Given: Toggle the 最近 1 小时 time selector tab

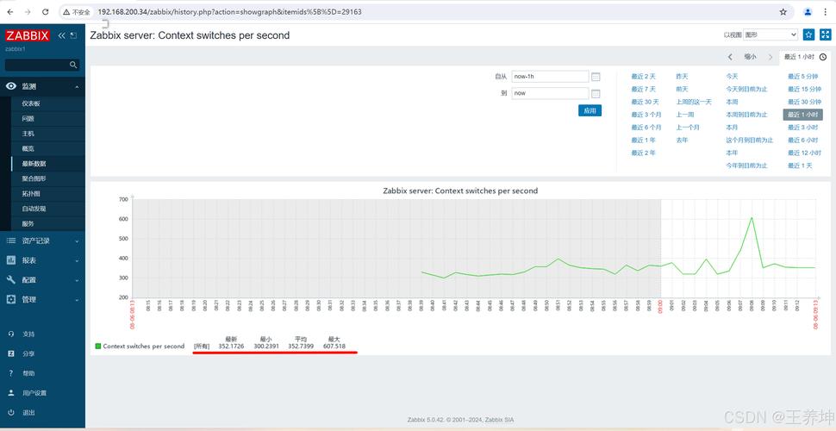Looking at the screenshot, I should coord(805,57).
